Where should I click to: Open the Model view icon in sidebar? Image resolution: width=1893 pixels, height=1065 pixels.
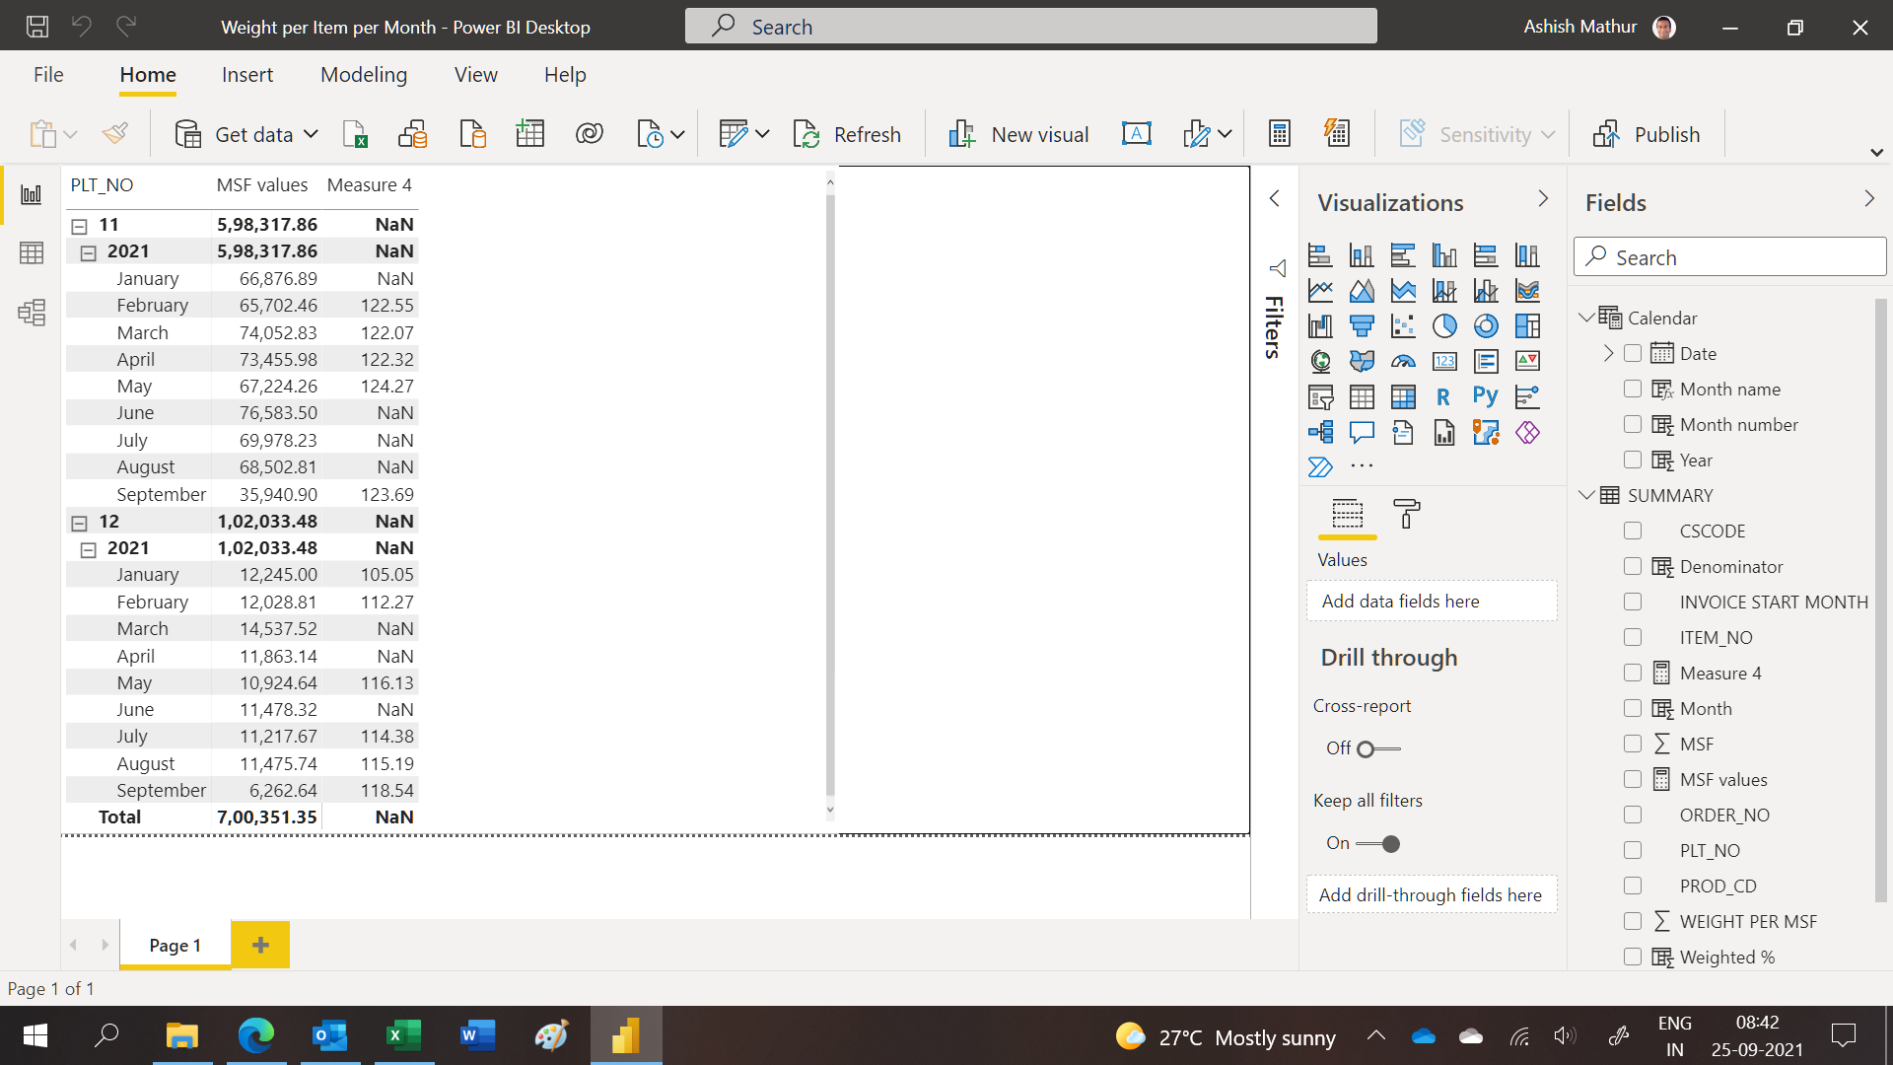click(x=32, y=313)
